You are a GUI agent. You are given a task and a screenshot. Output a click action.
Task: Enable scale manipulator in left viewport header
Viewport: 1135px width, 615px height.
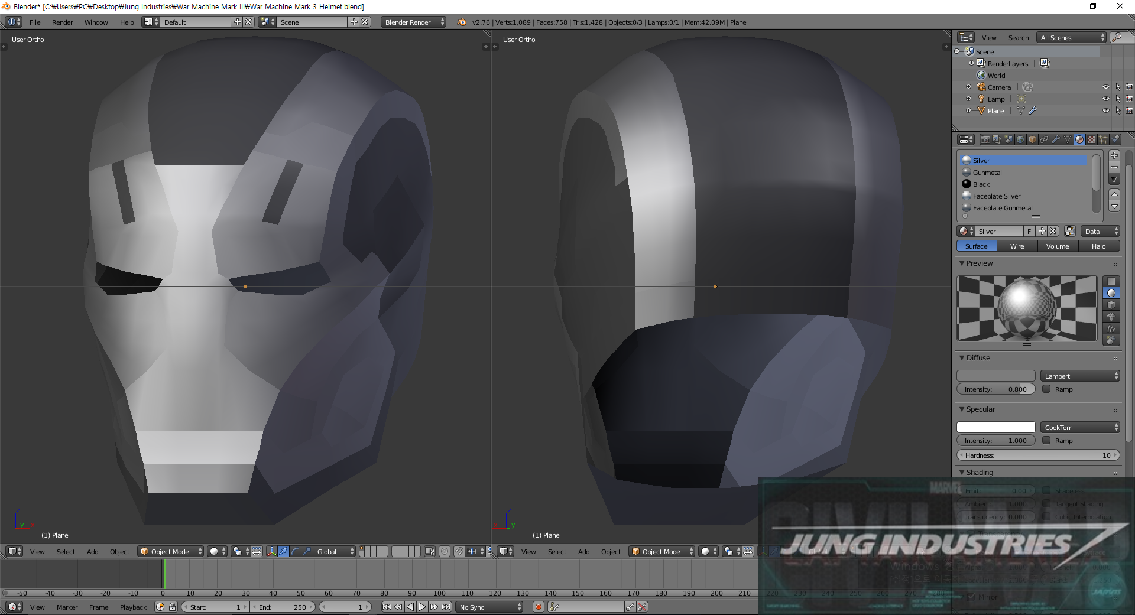click(307, 551)
